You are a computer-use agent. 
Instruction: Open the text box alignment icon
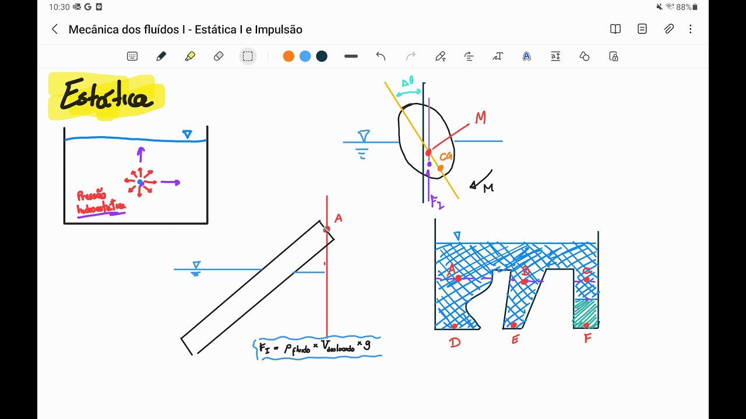pyautogui.click(x=555, y=56)
